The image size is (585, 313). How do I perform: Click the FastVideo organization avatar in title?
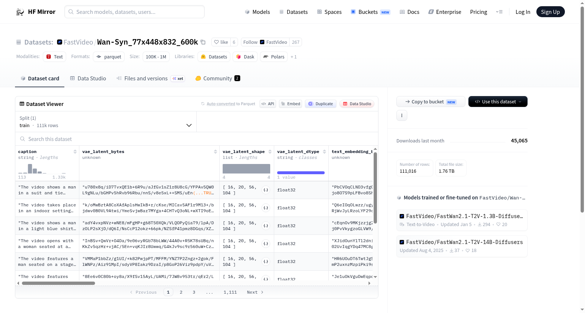[x=60, y=42]
